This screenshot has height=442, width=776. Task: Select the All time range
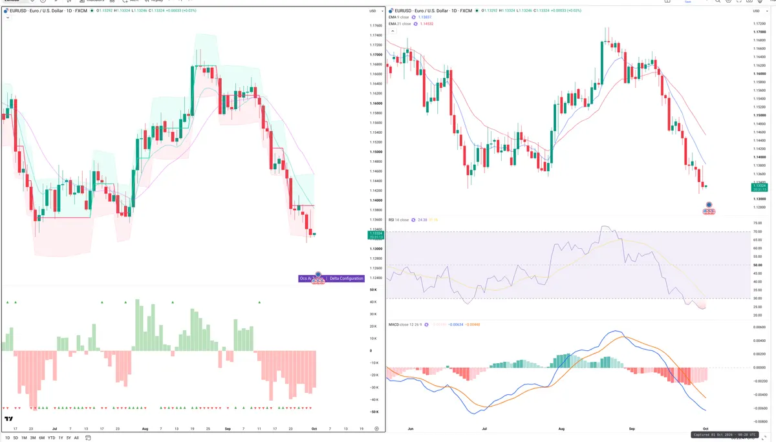pos(76,438)
